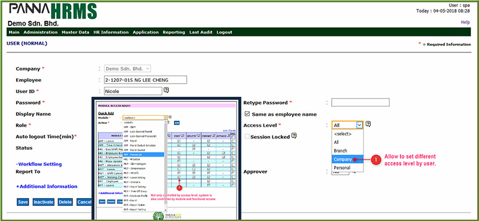The width and height of the screenshot is (479, 221).
Task: Click the Retype Password field
Action: 360,102
